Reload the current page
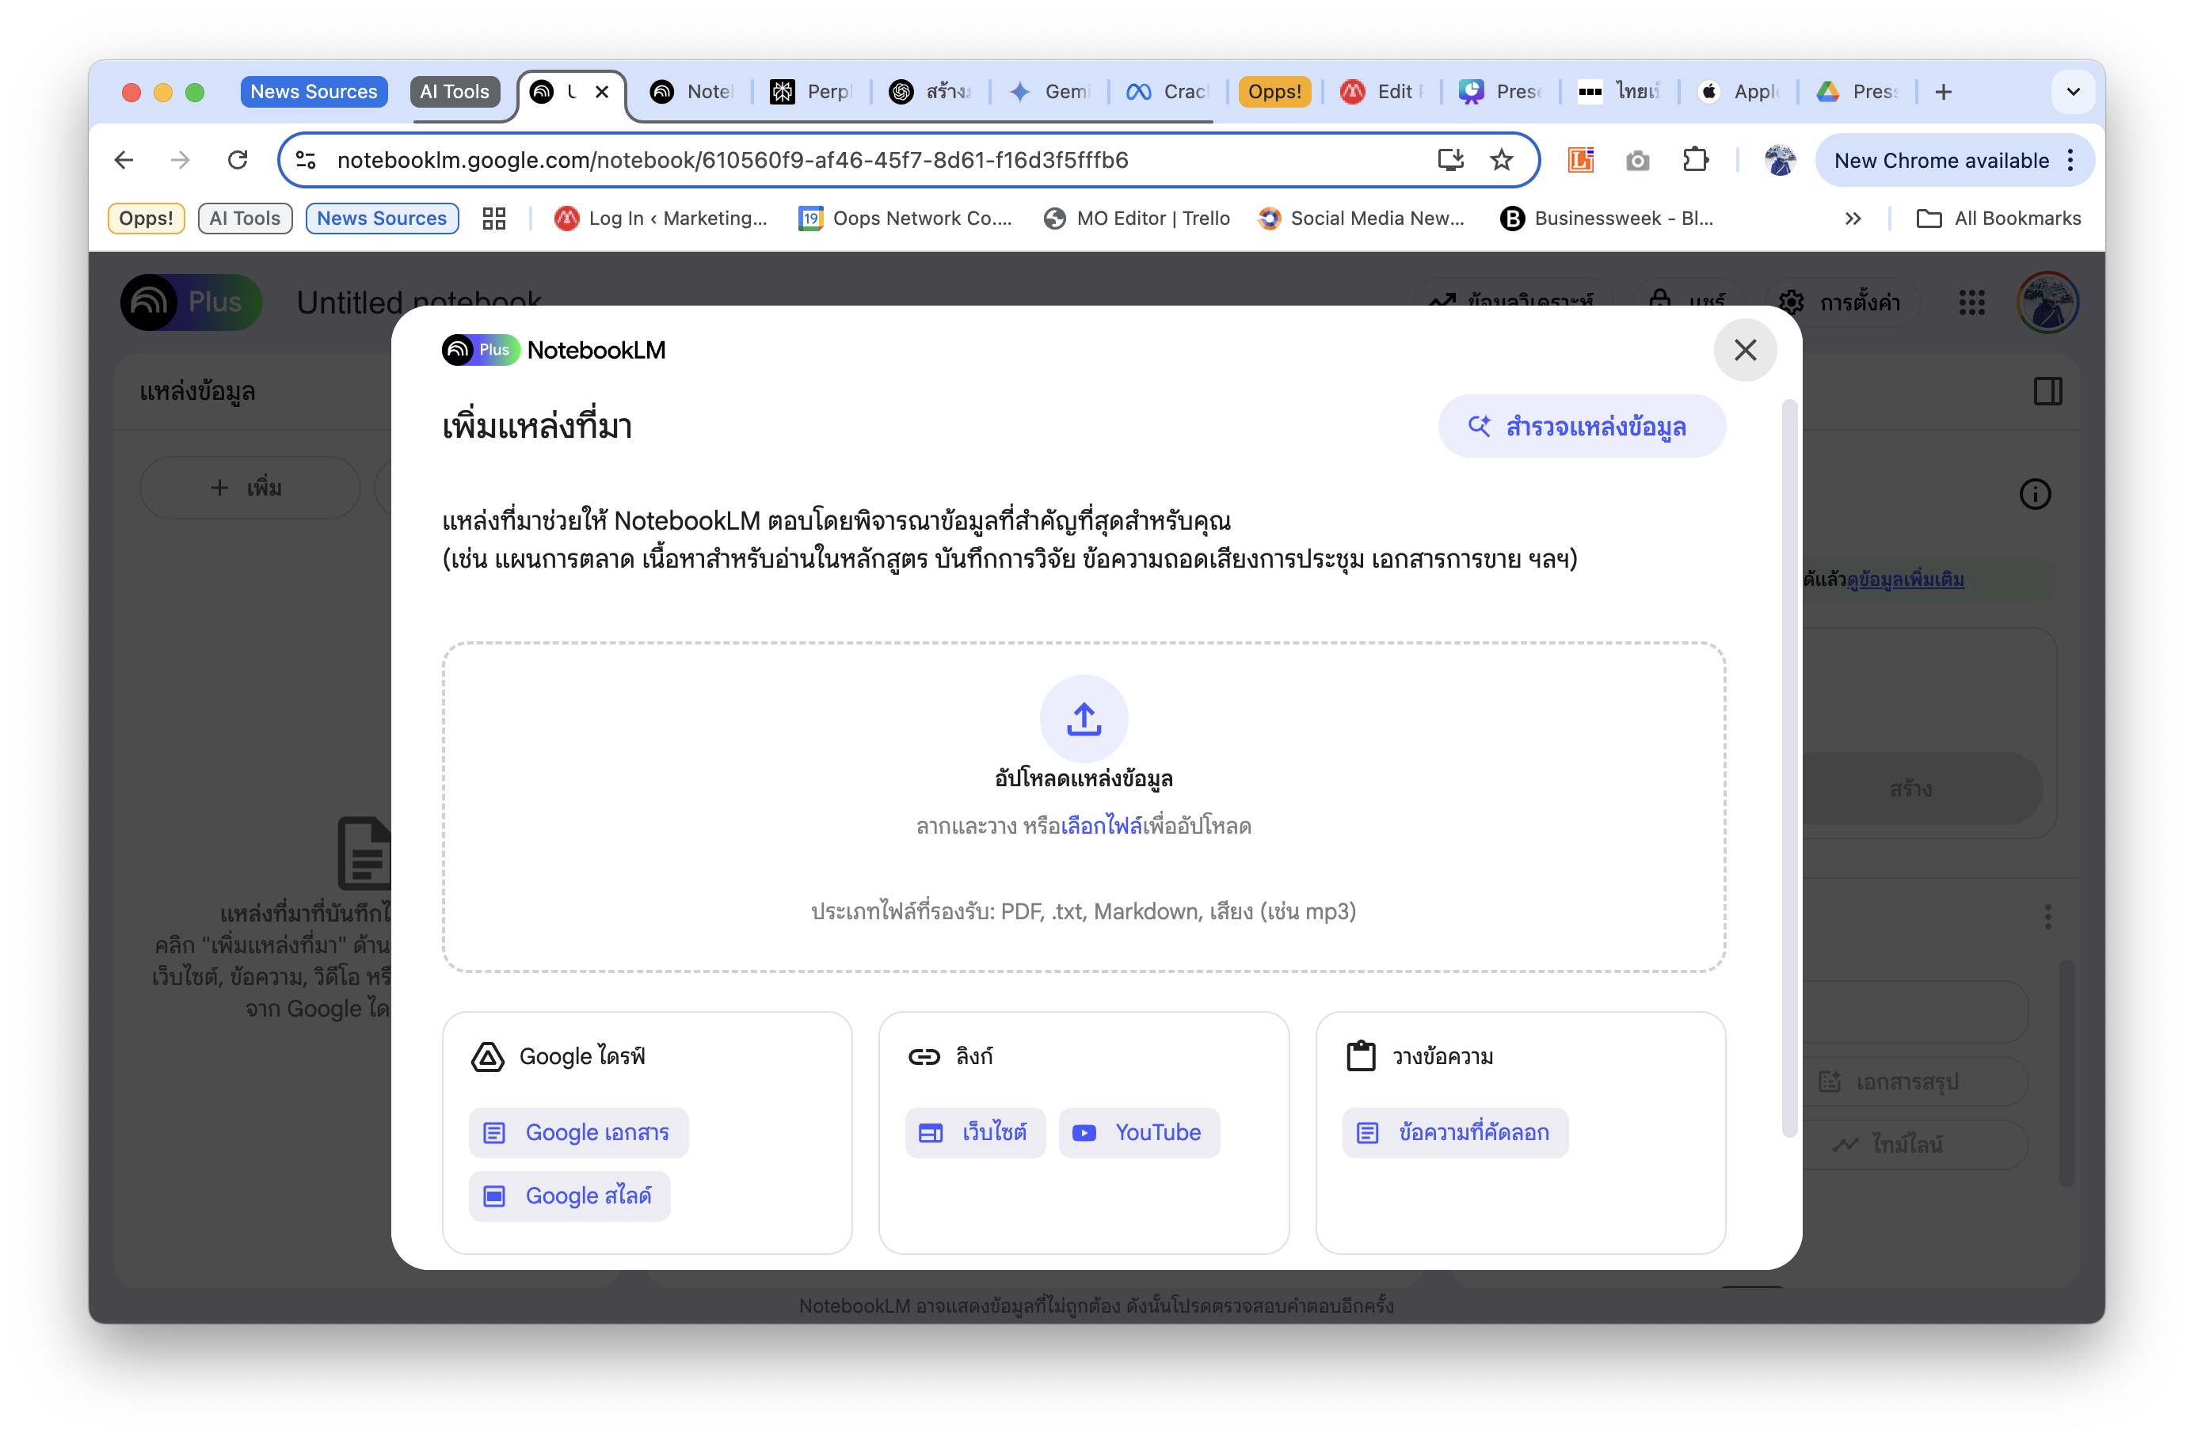The height and width of the screenshot is (1441, 2194). 238,160
